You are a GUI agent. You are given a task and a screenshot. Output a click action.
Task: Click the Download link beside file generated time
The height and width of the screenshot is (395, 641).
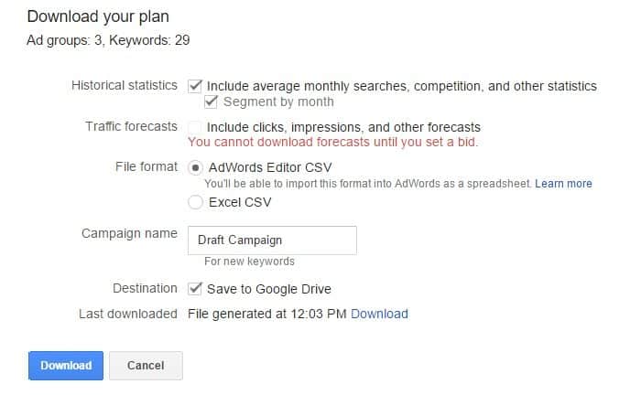tap(379, 314)
